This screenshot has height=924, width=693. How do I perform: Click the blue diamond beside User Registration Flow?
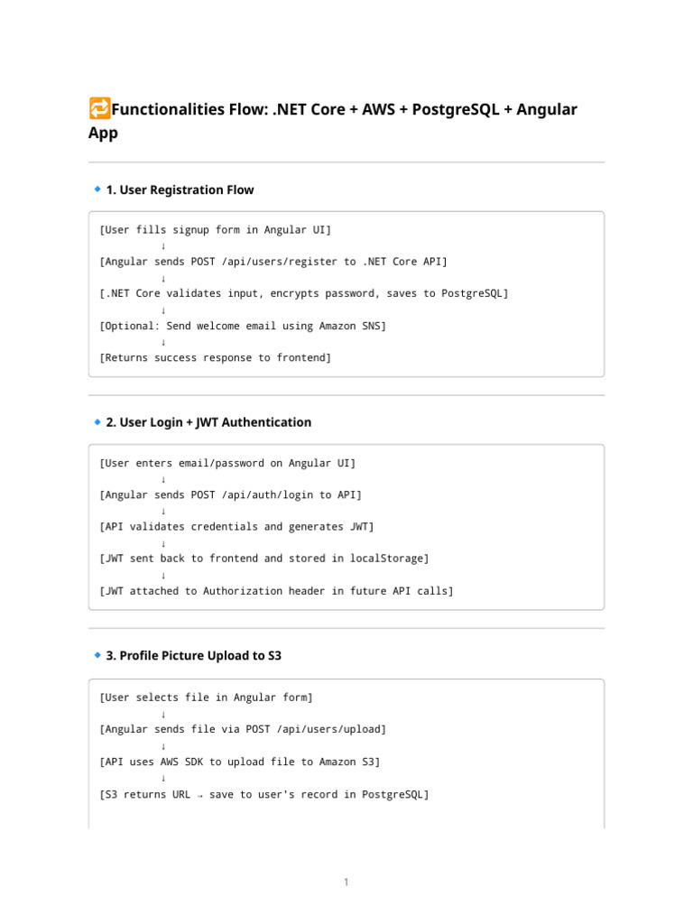tap(97, 189)
